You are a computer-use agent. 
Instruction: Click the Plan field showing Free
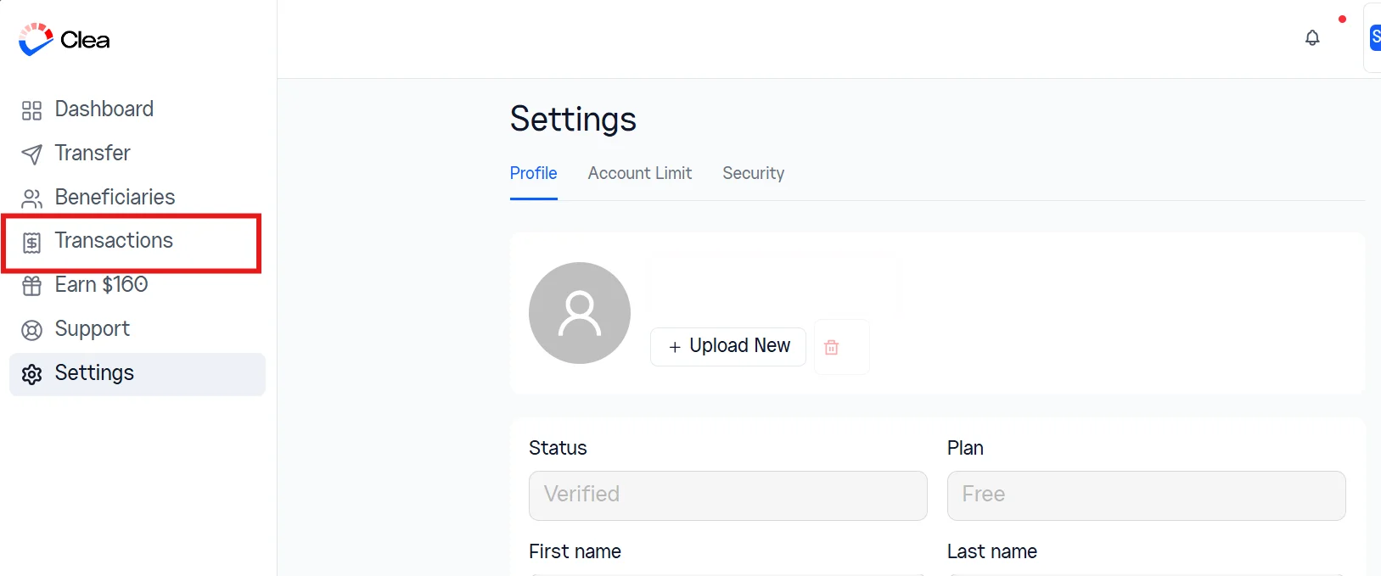[x=1147, y=495]
